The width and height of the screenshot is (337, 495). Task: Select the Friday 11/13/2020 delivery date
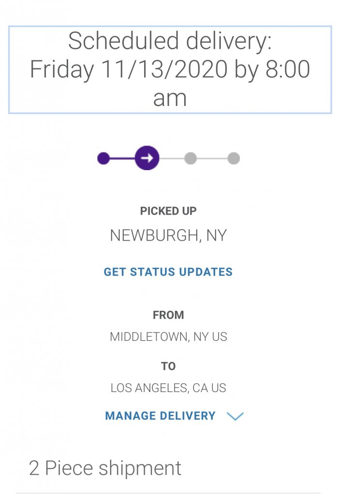coord(129,70)
